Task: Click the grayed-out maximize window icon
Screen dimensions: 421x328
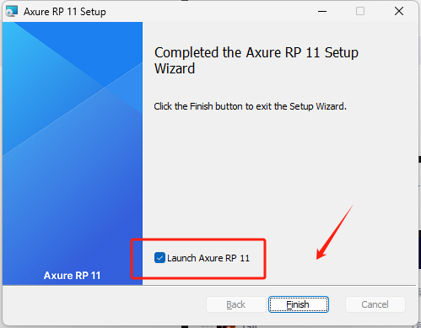Action: click(360, 11)
